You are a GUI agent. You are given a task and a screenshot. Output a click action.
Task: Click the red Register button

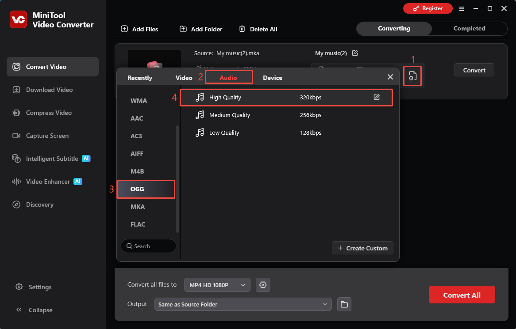pyautogui.click(x=428, y=8)
